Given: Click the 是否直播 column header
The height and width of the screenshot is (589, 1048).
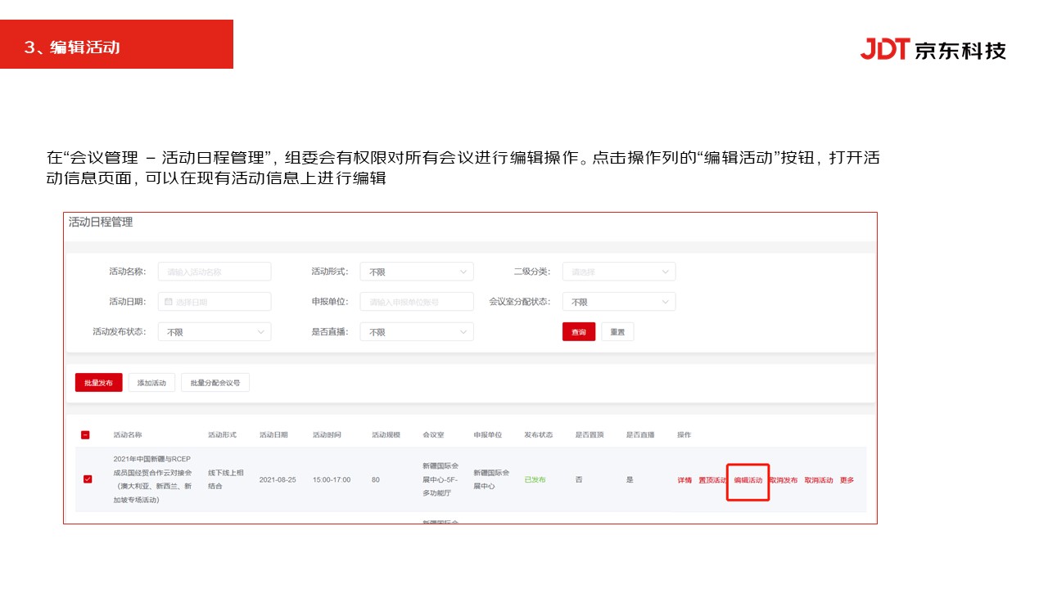Looking at the screenshot, I should coord(640,435).
